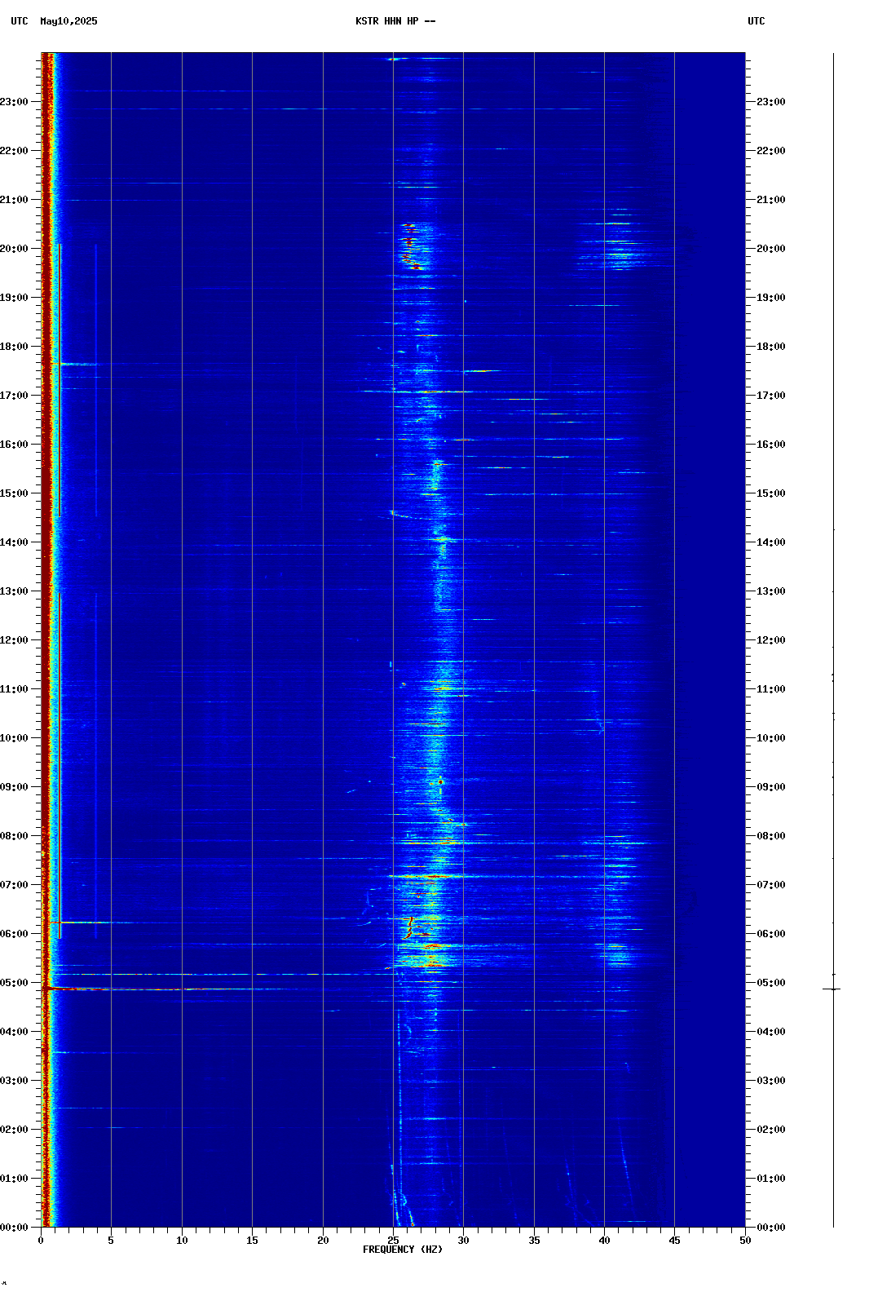This screenshot has width=869, height=1292.
Task: Click '10:00' on the right time axis
Action: coord(771,738)
